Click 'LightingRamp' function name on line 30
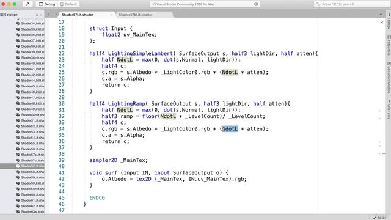Viewport: 391px width, 220px height. pos(126,103)
